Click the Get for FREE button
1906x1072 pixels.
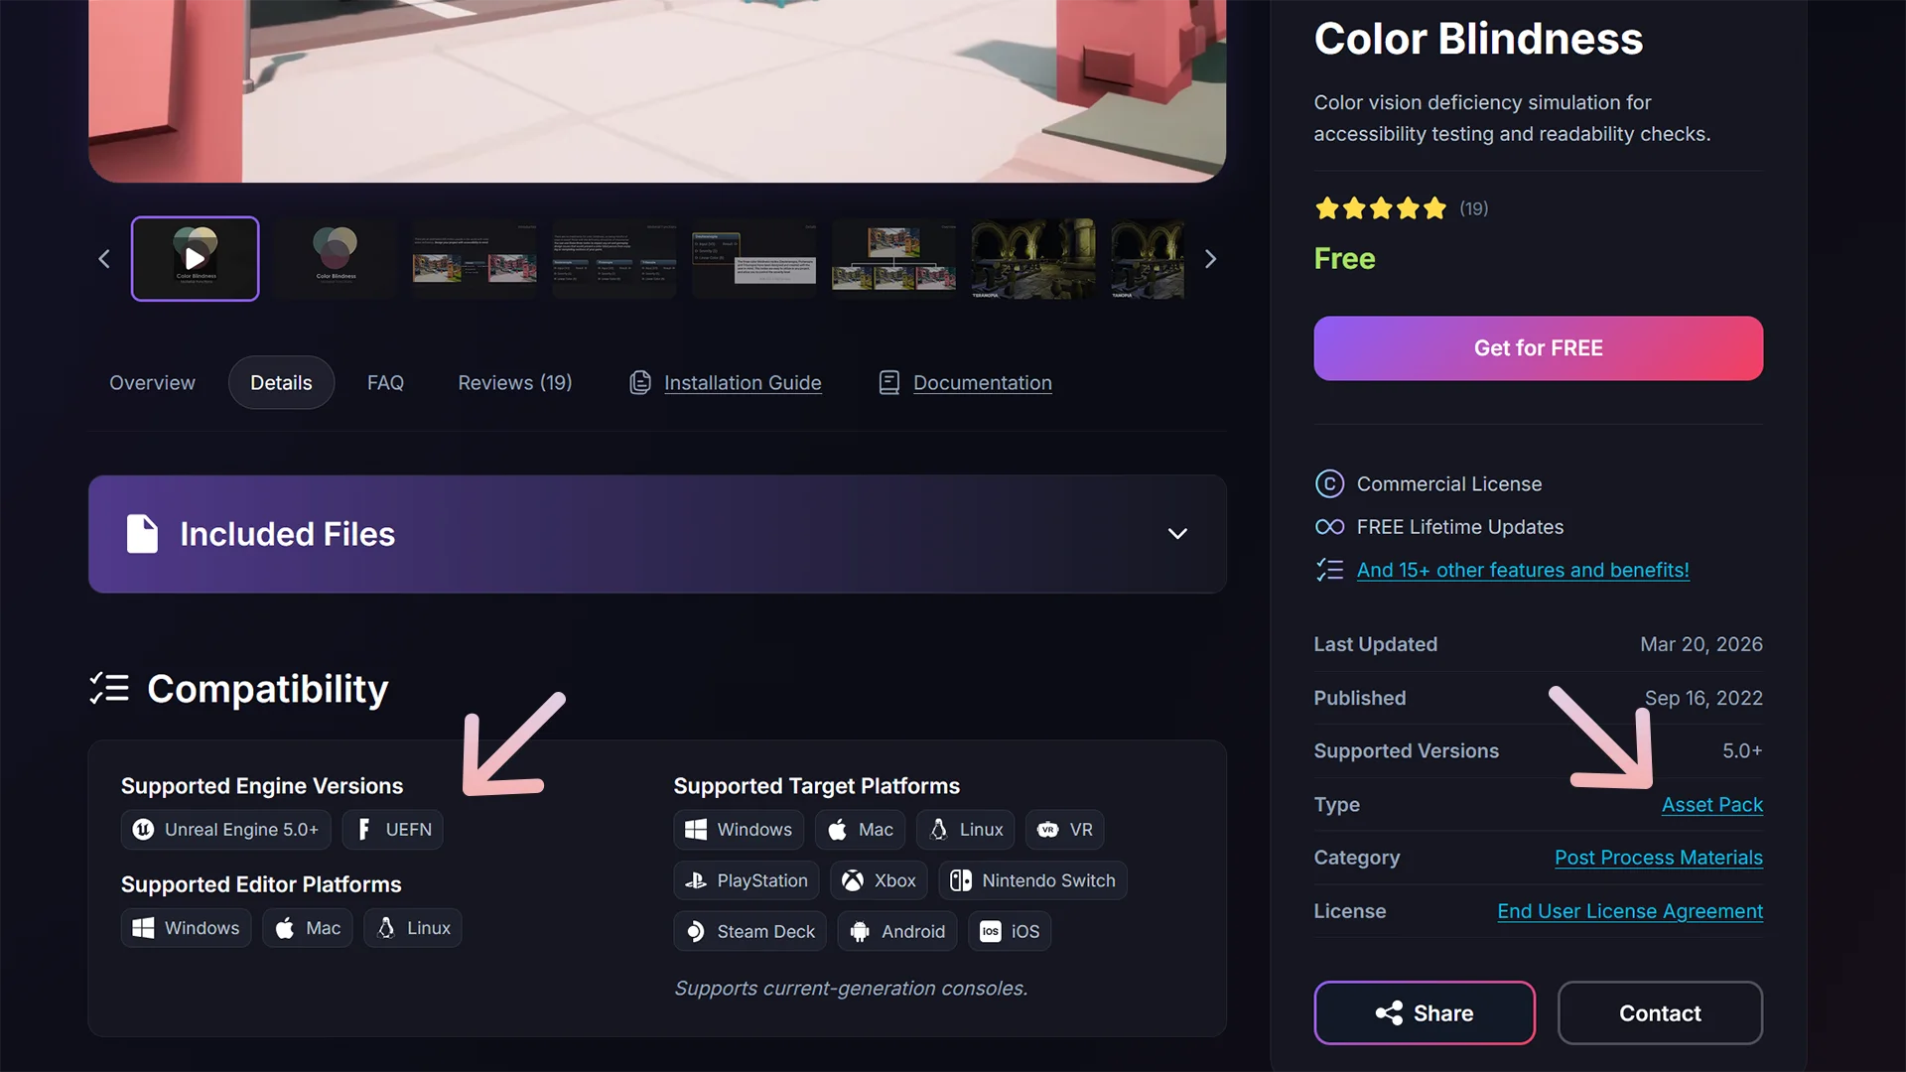pyautogui.click(x=1539, y=348)
